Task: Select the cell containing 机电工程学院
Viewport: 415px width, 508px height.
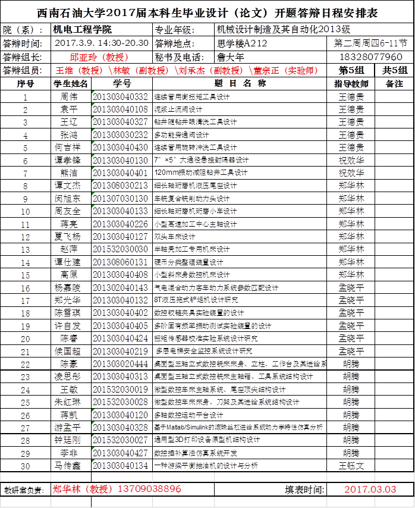Action: (101, 30)
